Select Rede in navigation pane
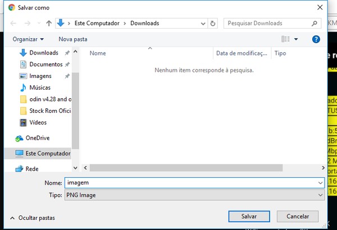The height and width of the screenshot is (230, 337). point(32,169)
